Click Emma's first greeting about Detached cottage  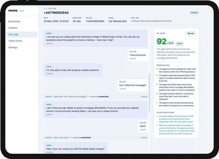[x=95, y=38]
